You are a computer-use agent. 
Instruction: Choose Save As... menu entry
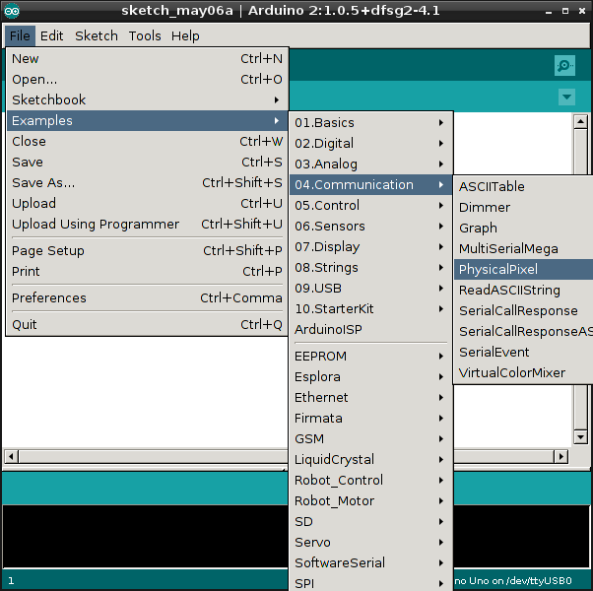[x=147, y=182]
